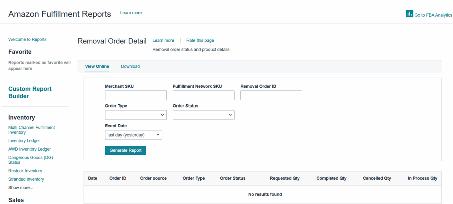Screen dimensions: 453x204
Task: Open the Event Date dropdown
Action: pyautogui.click(x=133, y=135)
